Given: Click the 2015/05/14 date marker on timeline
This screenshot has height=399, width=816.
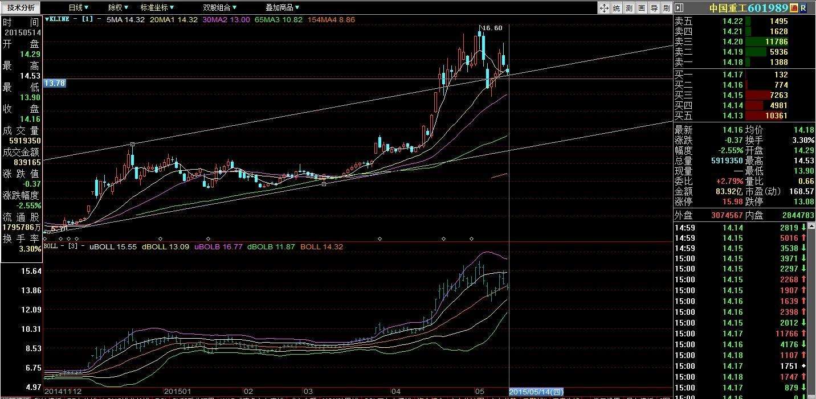Looking at the screenshot, I should [x=536, y=392].
